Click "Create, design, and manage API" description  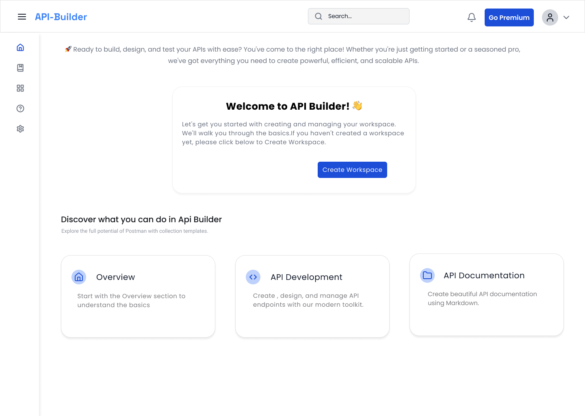tap(308, 300)
